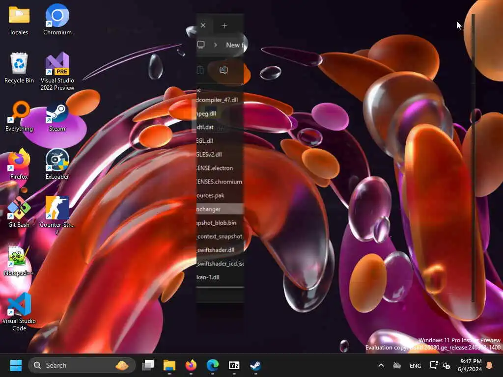Screen dimensions: 503x377
Task: Launch Chromium from the desktop
Action: coord(57,20)
